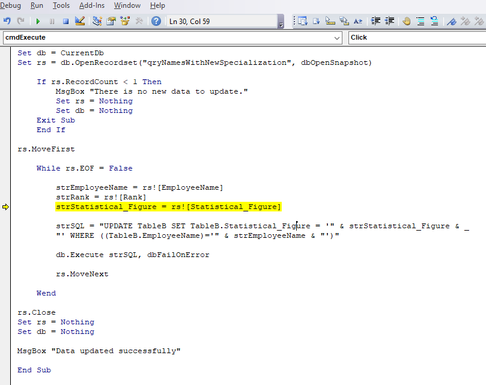Screen dimensions: 486x385
Task: Click the 'strRank = rs![Rank]' line
Action: point(101,197)
